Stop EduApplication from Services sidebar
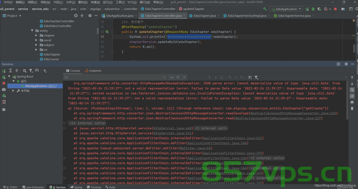Screen dimensions: 358x189 (x=4, y=83)
